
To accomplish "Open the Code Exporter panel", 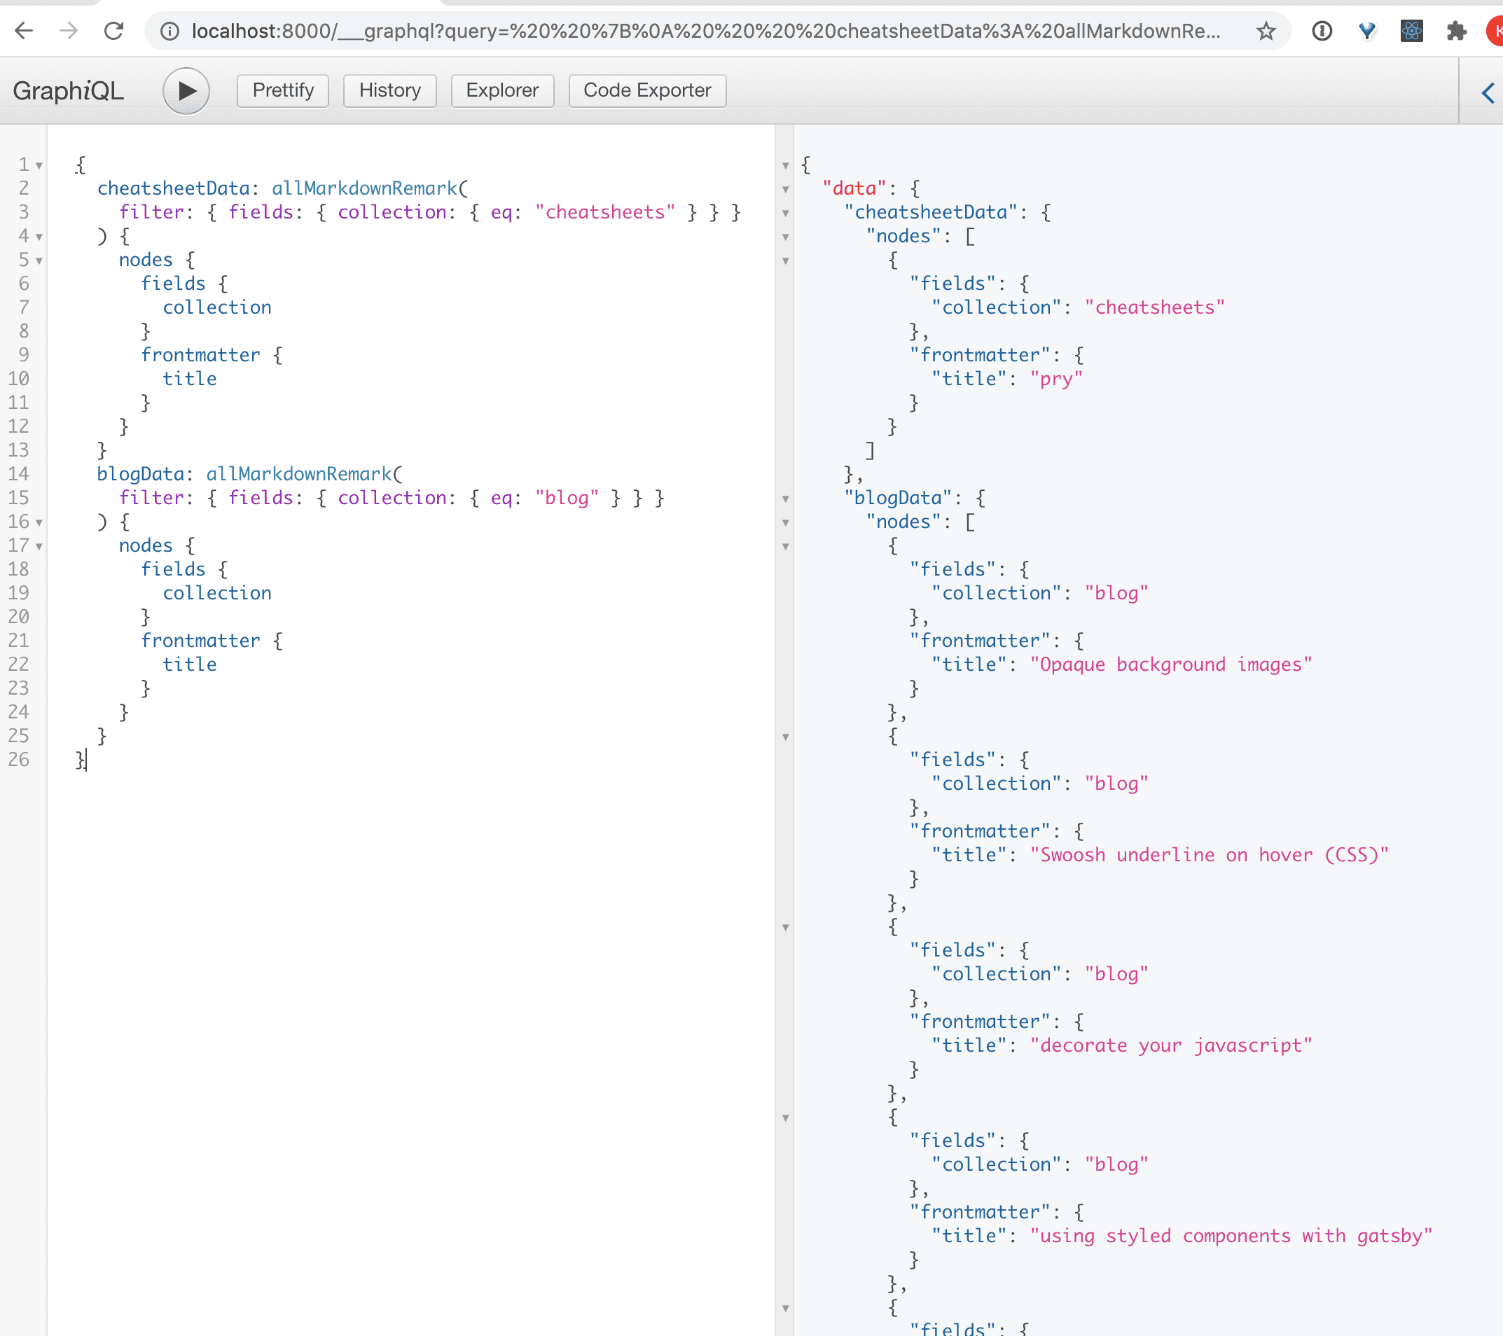I will click(x=646, y=90).
